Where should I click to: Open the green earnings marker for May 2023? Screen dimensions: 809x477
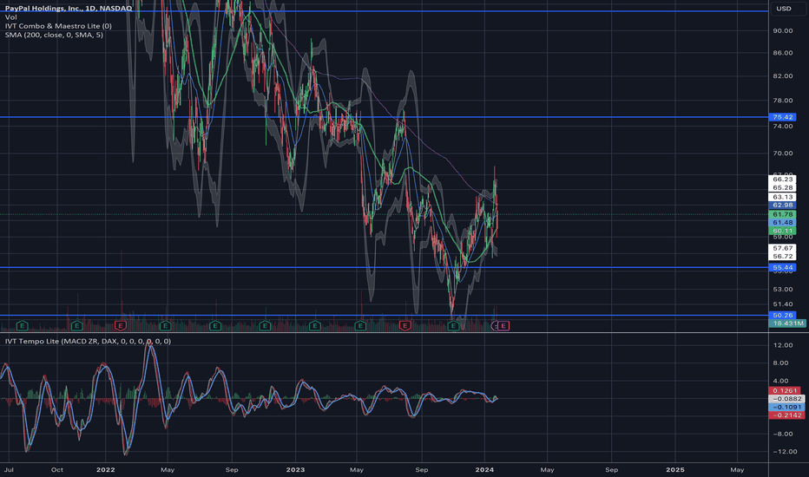coord(360,325)
